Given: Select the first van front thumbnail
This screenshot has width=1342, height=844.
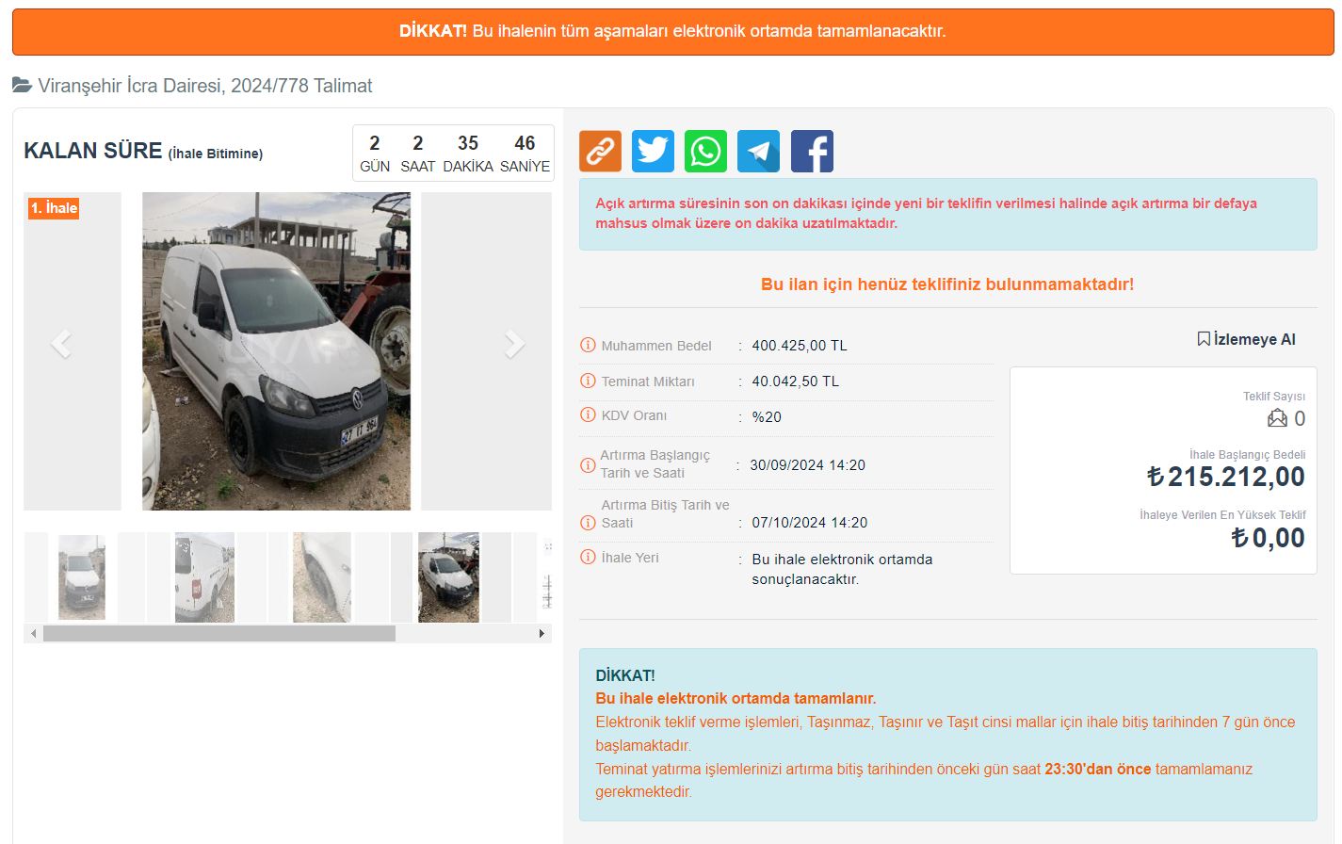Looking at the screenshot, I should pos(82,577).
